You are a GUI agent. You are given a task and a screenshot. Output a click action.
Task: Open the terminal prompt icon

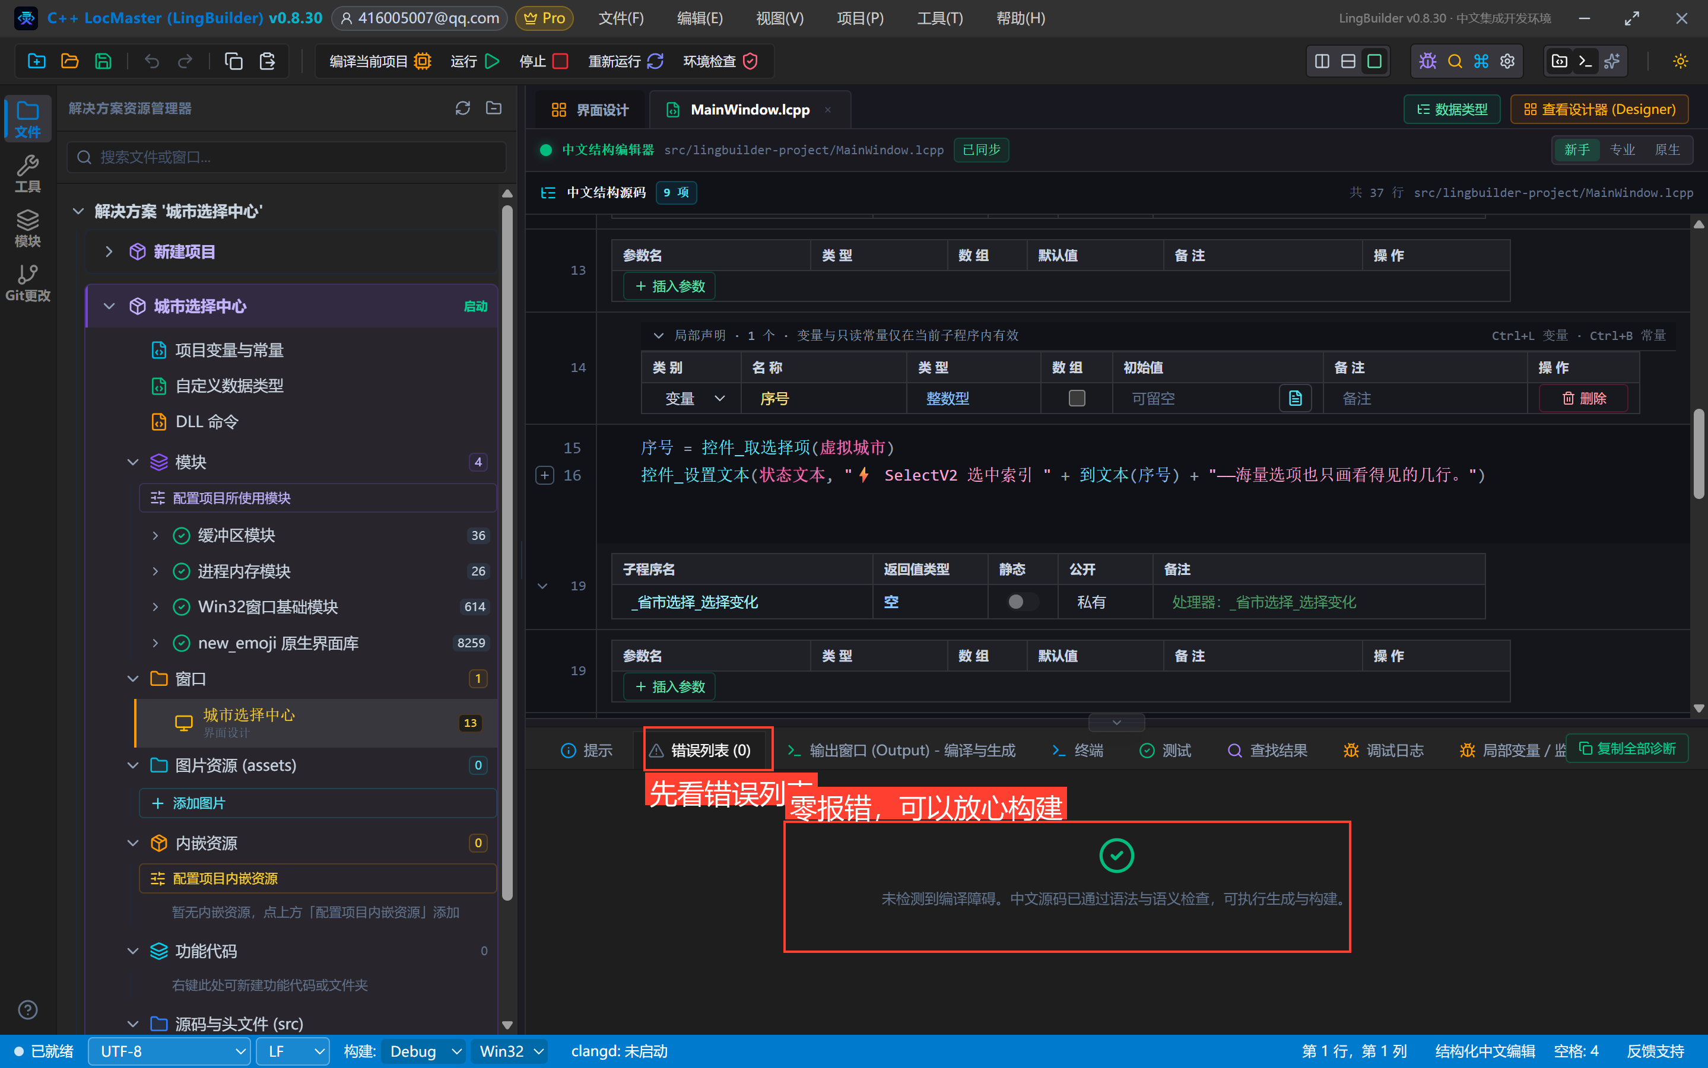(x=1585, y=61)
